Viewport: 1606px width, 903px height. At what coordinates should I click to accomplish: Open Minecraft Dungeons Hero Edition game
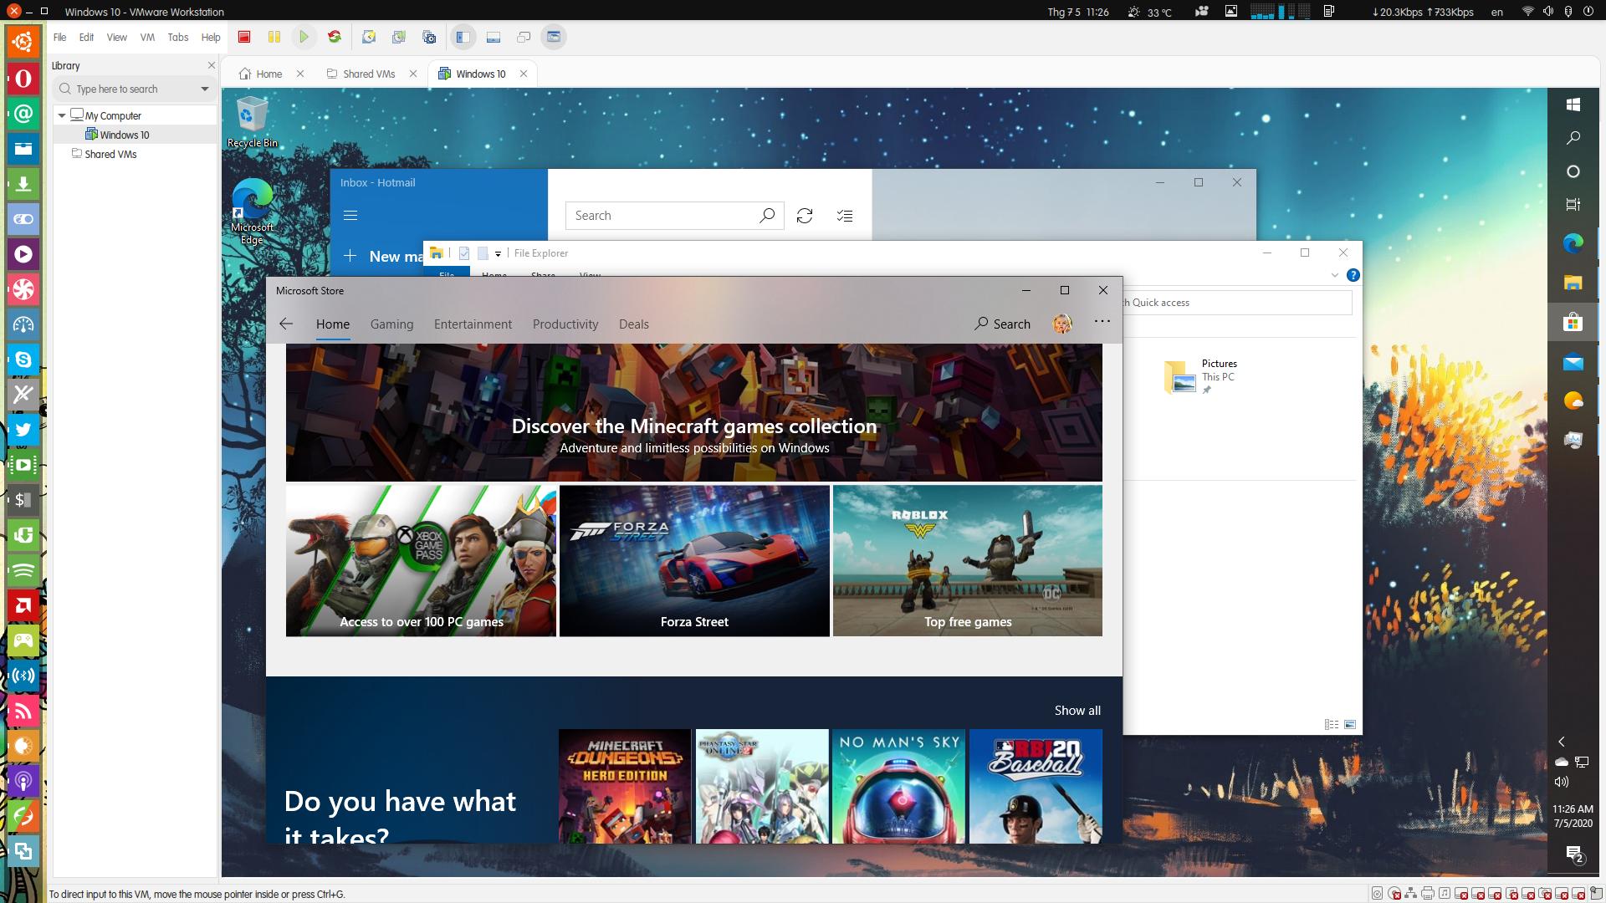[x=625, y=786]
